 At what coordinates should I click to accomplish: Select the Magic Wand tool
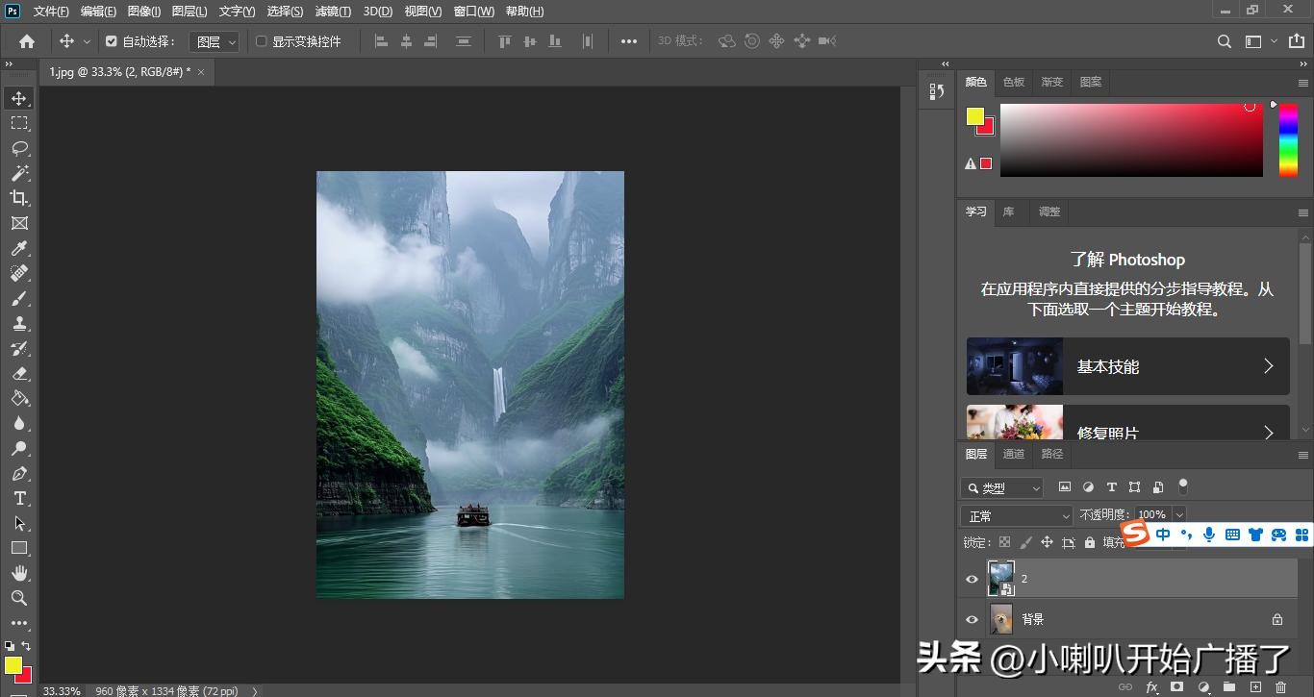(19, 173)
